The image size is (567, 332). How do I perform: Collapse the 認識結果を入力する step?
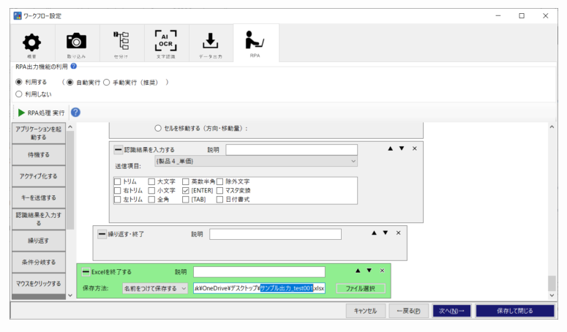point(119,149)
